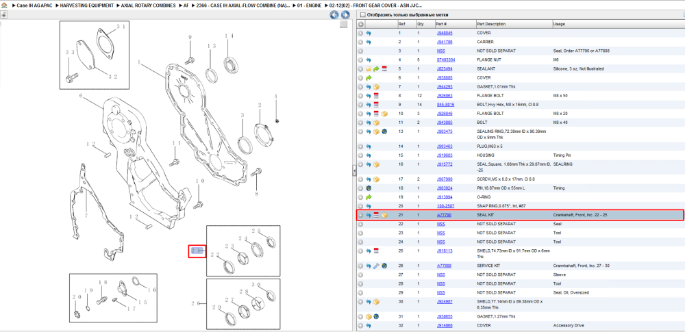Open breadcrumb AF
This screenshot has width=685, height=332.
point(186,5)
